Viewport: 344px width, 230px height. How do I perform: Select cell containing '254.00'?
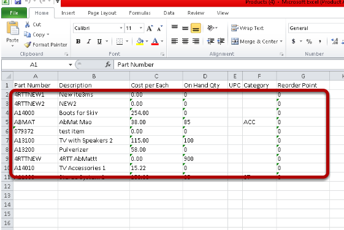[156, 113]
